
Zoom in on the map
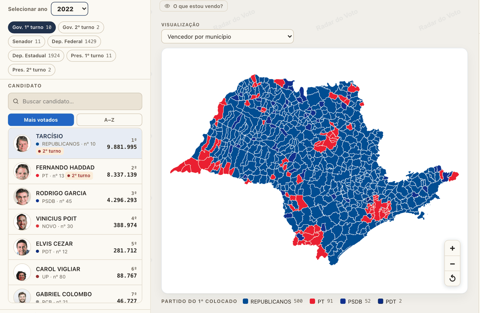point(452,249)
